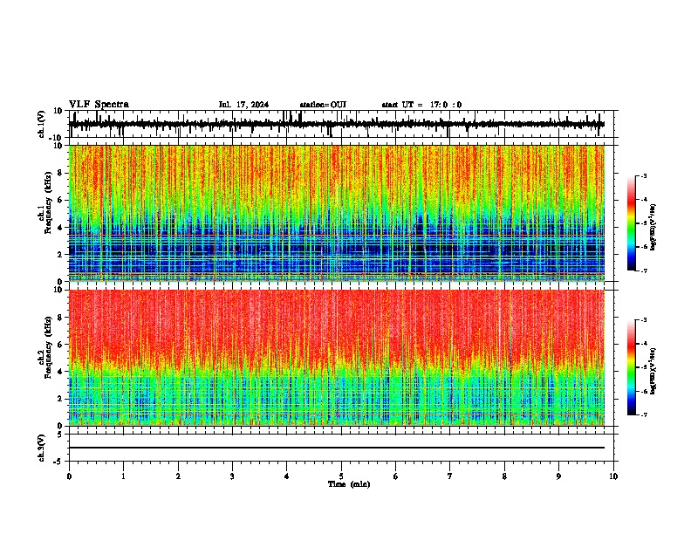Click the flat ch.3 voltage trace line
Image resolution: width=691 pixels, height=534 pixels.
(337, 448)
